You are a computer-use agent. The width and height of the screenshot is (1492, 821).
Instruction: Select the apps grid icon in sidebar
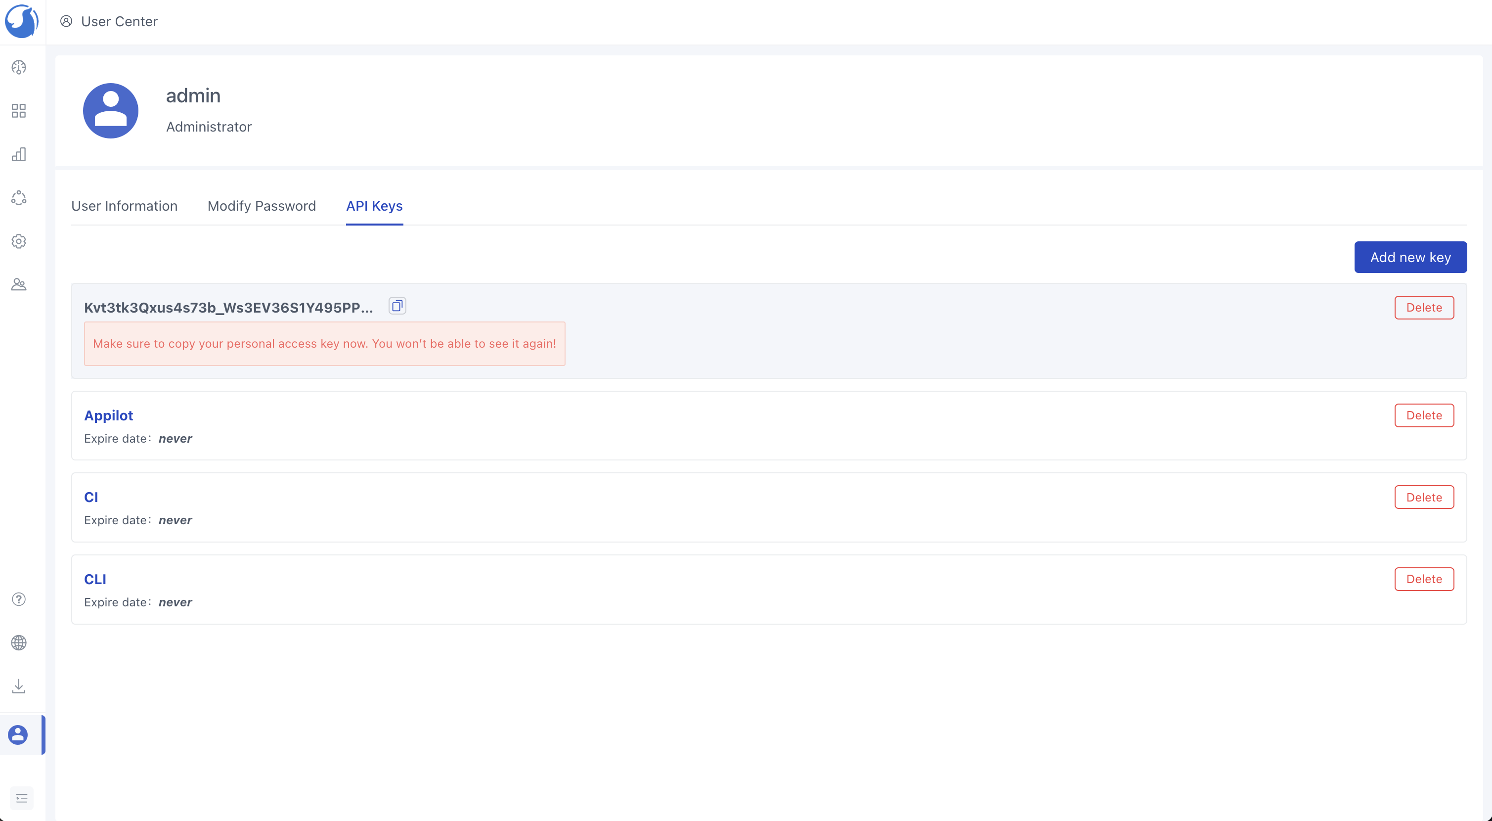point(18,111)
